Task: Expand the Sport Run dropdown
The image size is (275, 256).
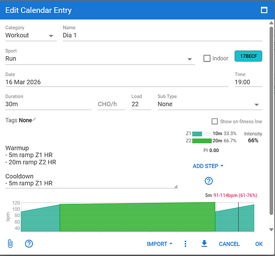Action: coord(100,58)
